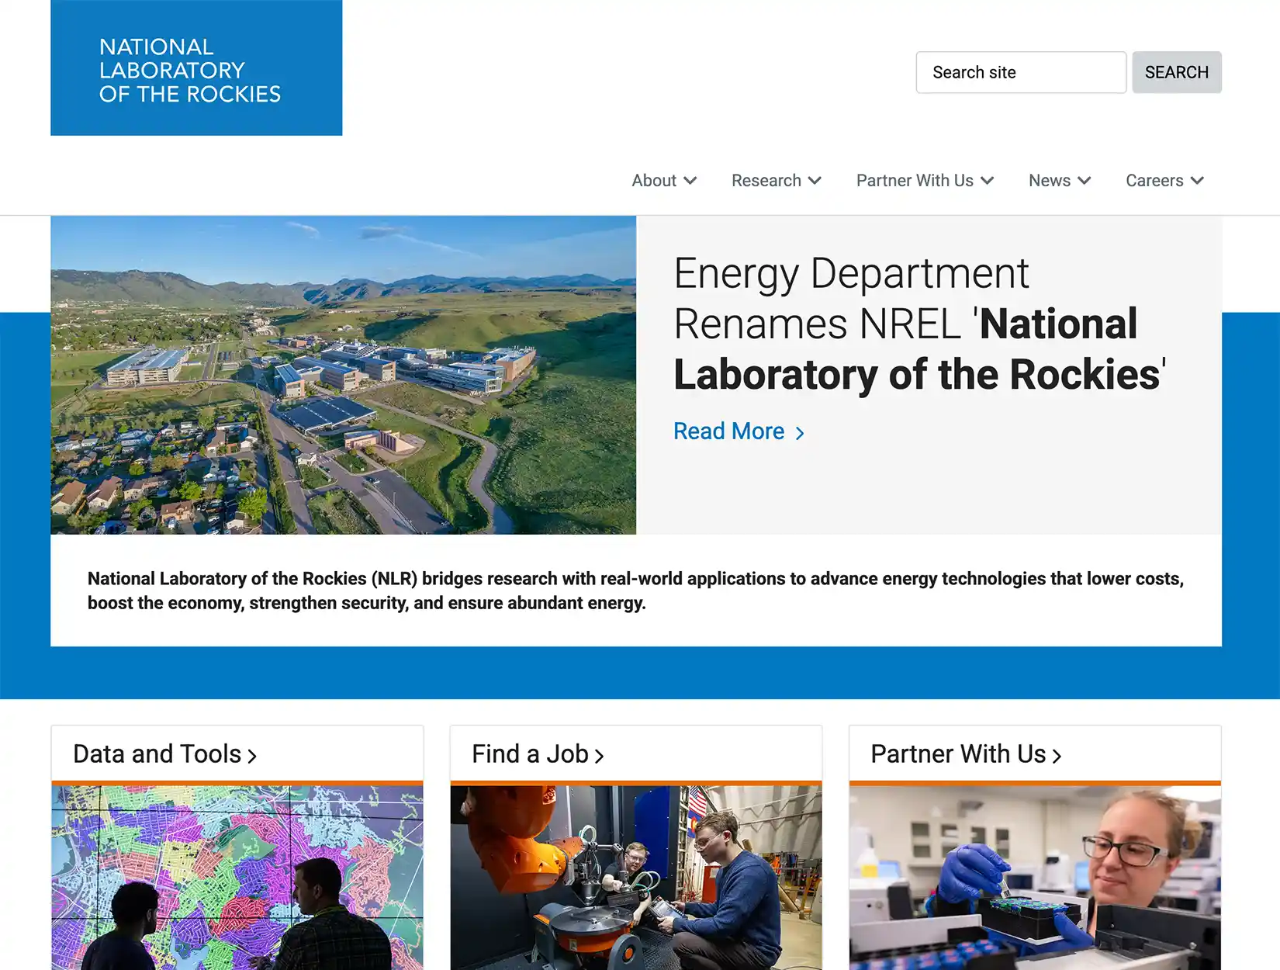Click the renaming announcement headline
This screenshot has width=1280, height=970.
pos(918,324)
